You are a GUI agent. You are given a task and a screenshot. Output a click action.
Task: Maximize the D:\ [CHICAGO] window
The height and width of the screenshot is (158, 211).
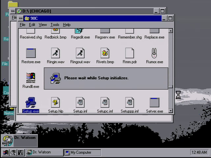click(163, 11)
